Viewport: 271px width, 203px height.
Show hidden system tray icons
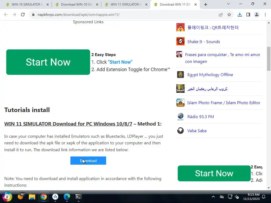(x=213, y=197)
